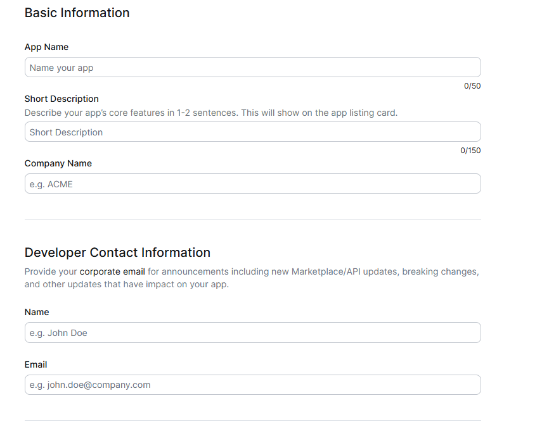Click the 'Short Description' field label
Image resolution: width=549 pixels, height=429 pixels.
(x=61, y=99)
